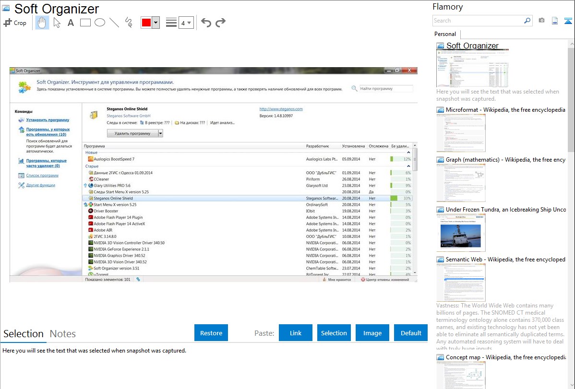
Task: Click the Paste Link button
Action: click(x=296, y=333)
